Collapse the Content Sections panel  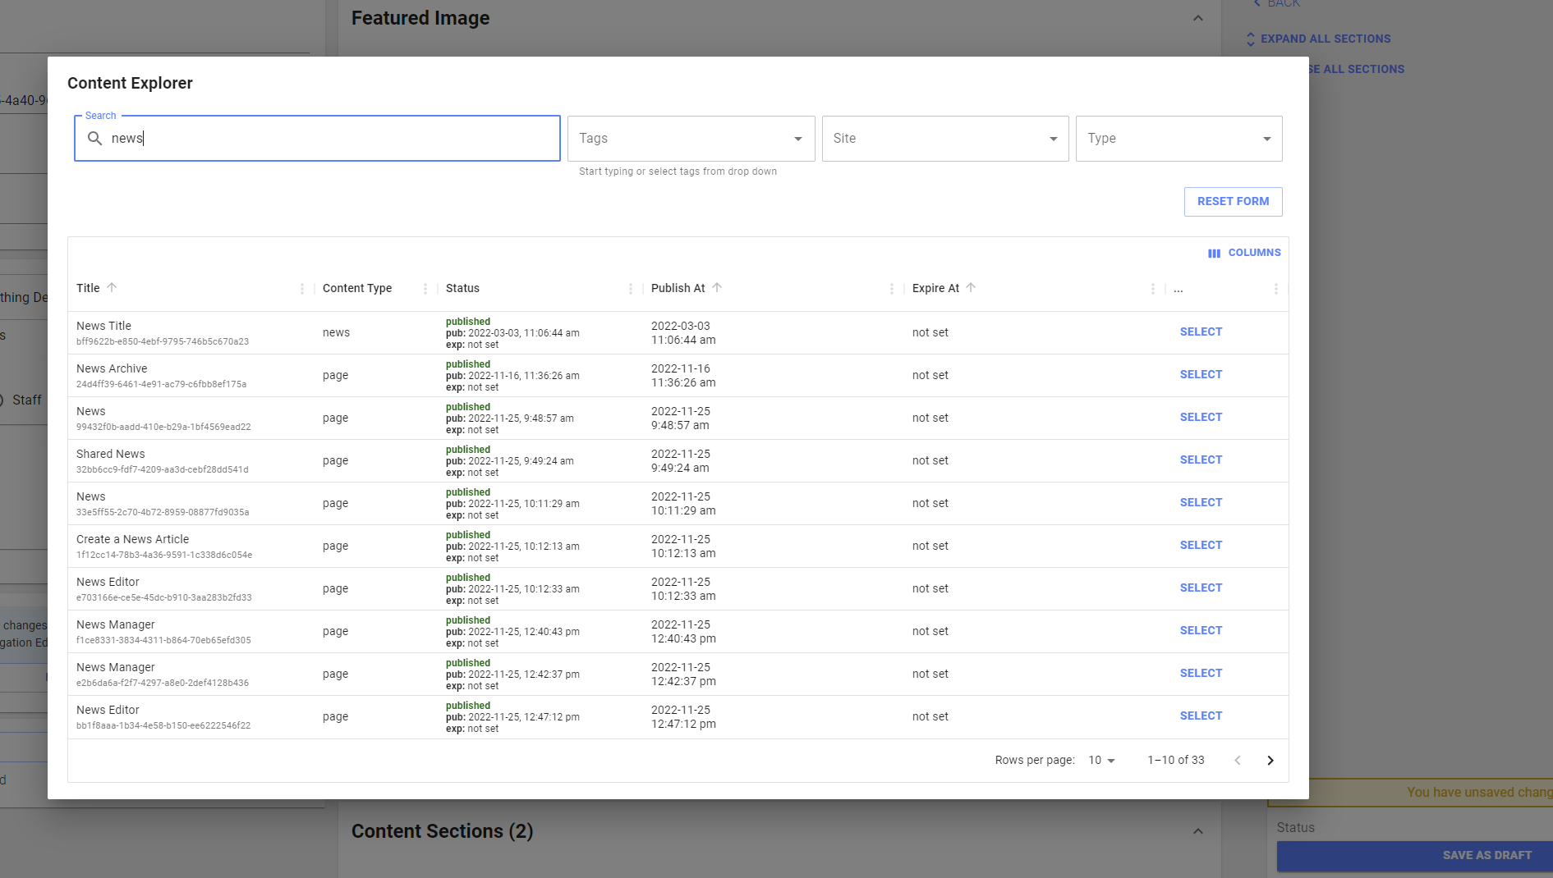[1198, 831]
